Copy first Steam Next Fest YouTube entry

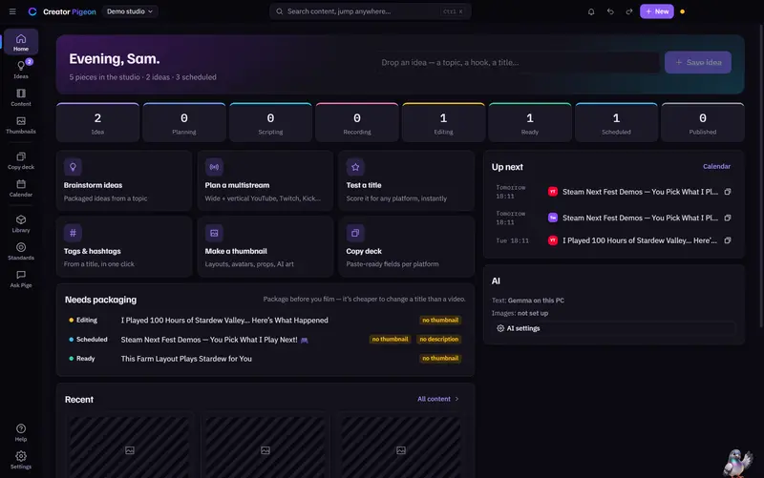pos(728,192)
